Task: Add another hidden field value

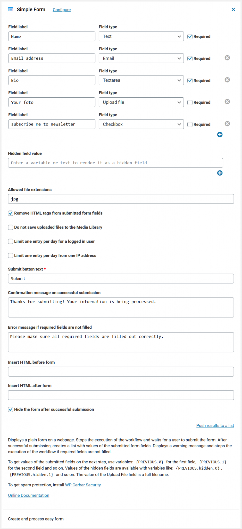Action: click(x=220, y=173)
